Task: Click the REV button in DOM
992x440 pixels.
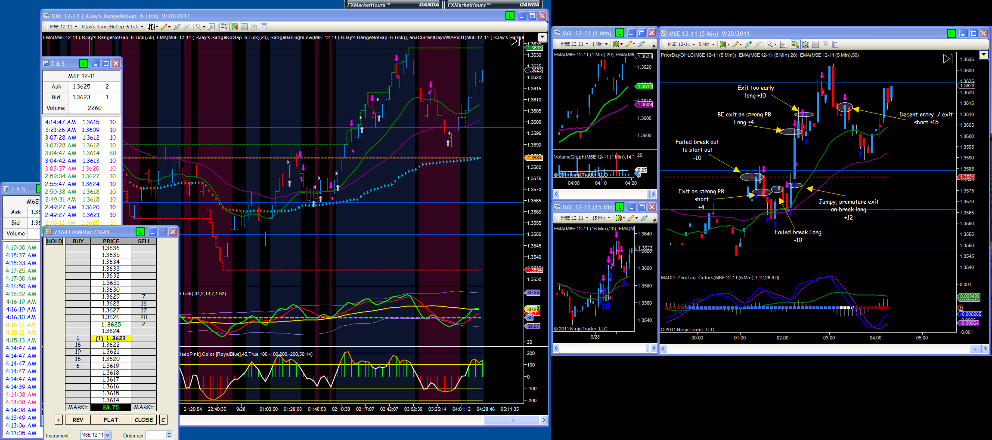Action: tap(78, 420)
